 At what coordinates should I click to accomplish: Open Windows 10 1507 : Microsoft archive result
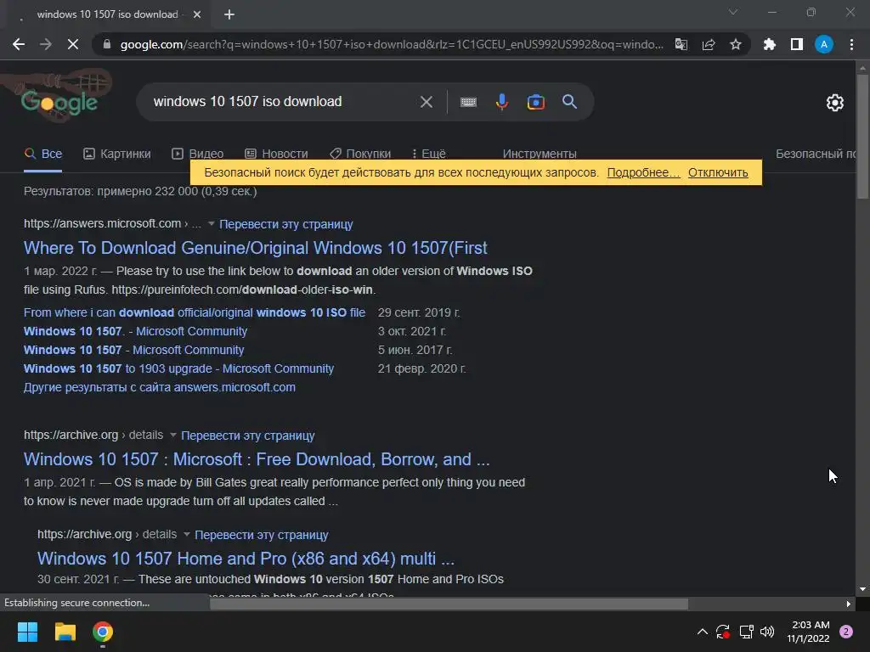(x=257, y=459)
